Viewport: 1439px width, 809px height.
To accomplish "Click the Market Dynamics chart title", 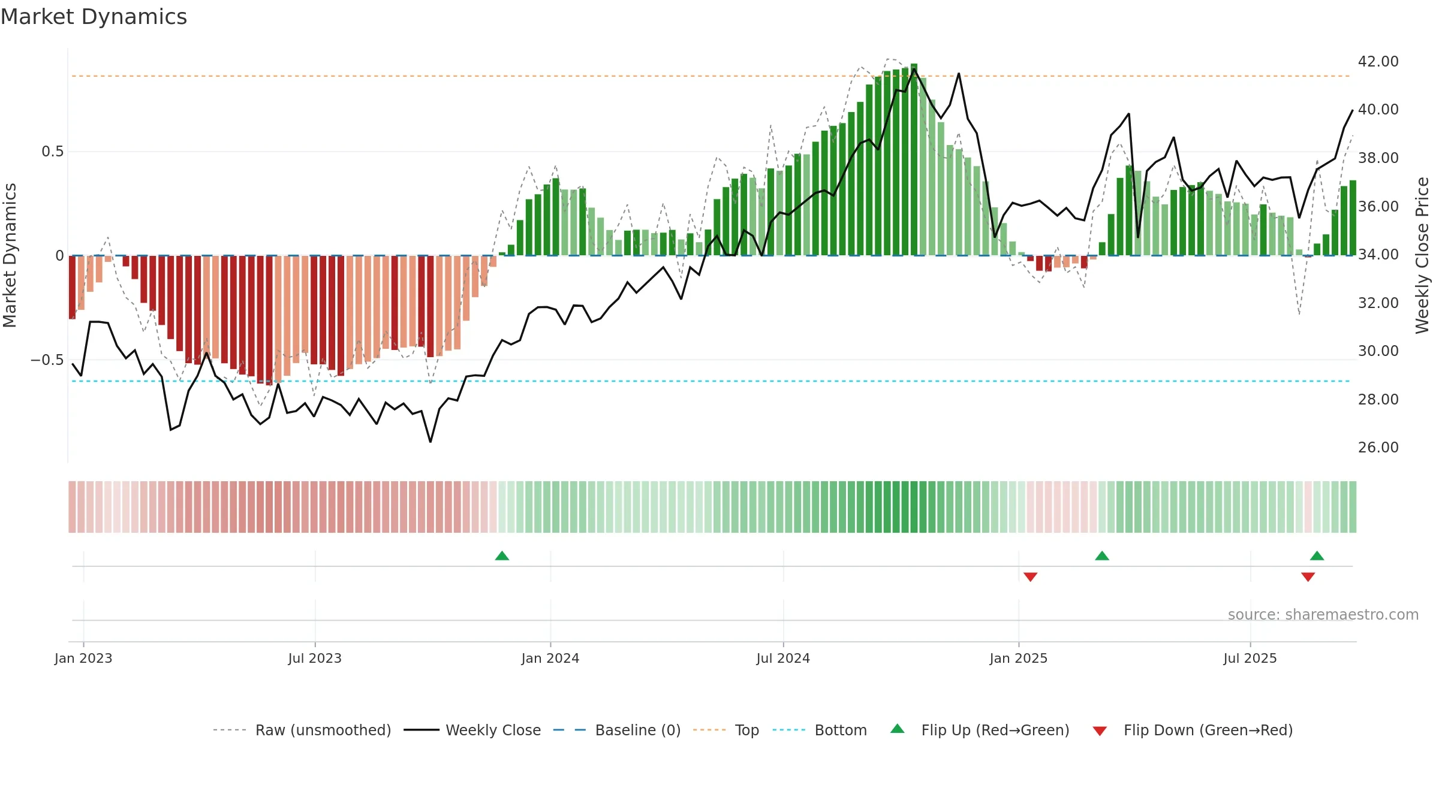I will (94, 17).
